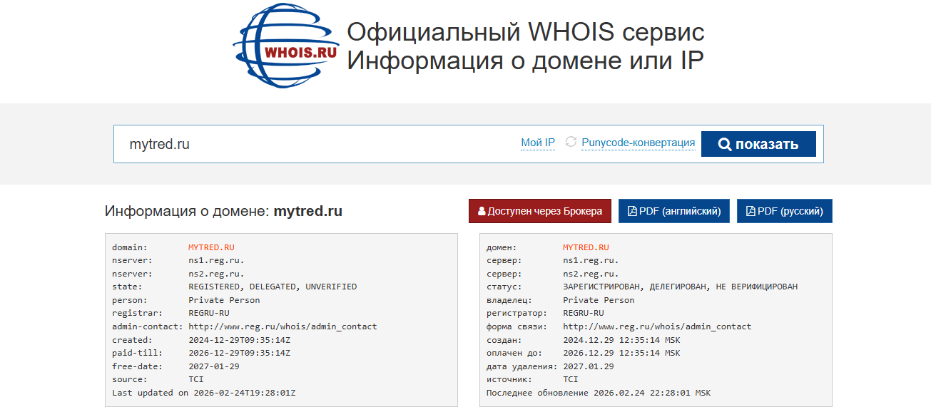Download the PDF (английский) report
931x412 pixels.
(x=673, y=211)
